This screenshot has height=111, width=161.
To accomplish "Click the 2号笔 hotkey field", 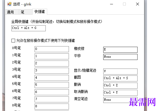I will pos(52,63).
